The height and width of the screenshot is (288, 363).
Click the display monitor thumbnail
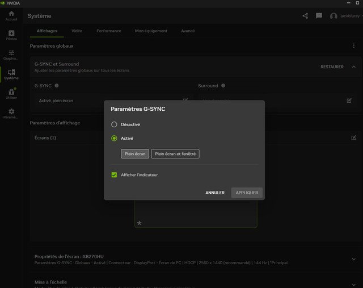point(196,214)
